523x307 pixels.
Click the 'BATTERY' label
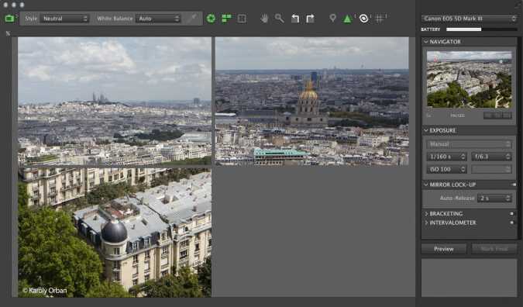431,29
